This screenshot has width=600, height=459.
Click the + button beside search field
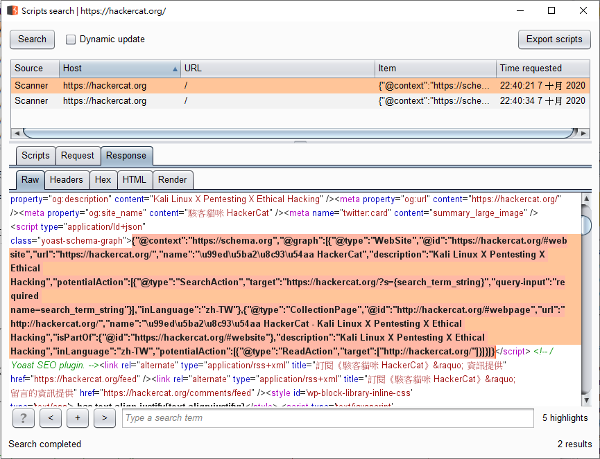click(x=78, y=418)
